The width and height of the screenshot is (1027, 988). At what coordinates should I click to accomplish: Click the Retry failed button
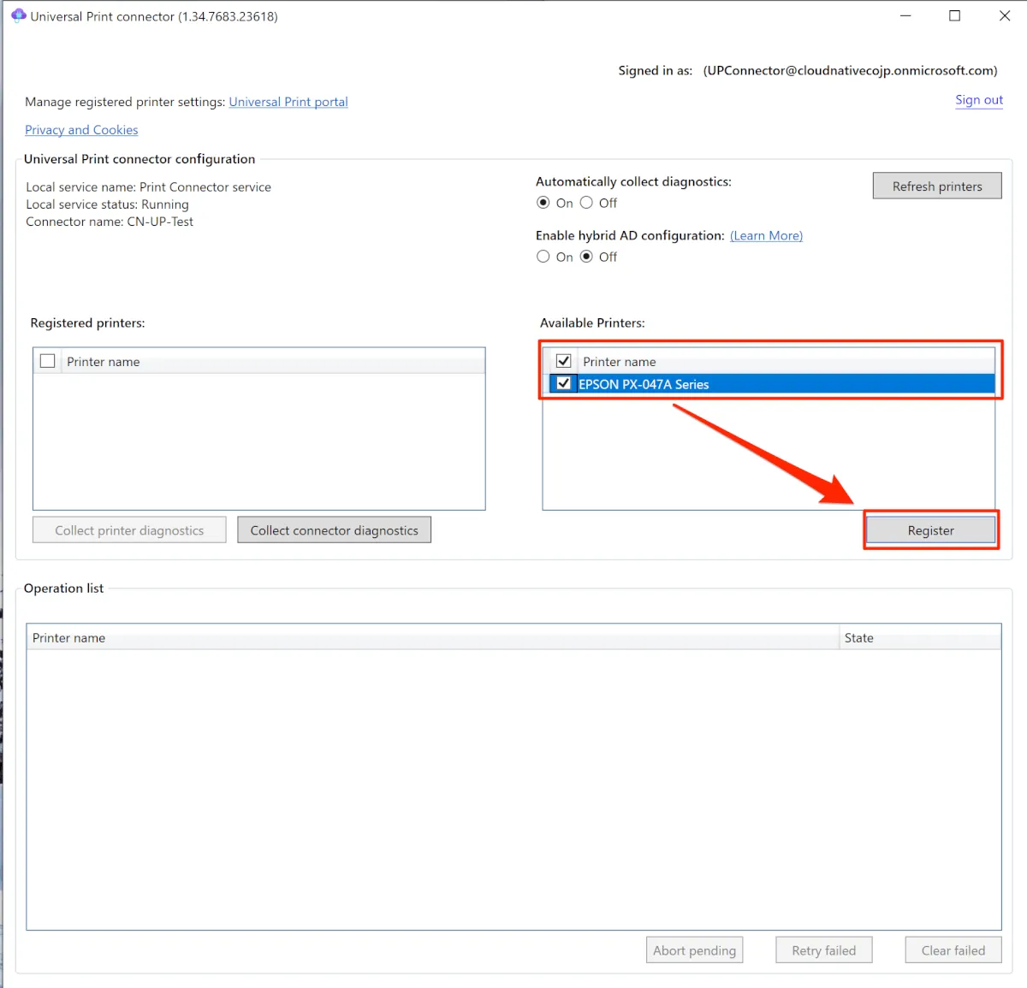point(824,950)
